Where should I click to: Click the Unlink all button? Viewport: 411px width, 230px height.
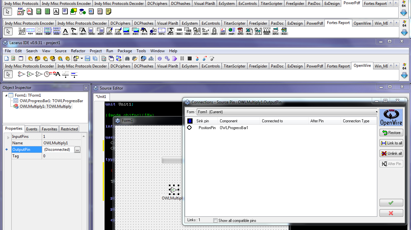click(x=391, y=153)
